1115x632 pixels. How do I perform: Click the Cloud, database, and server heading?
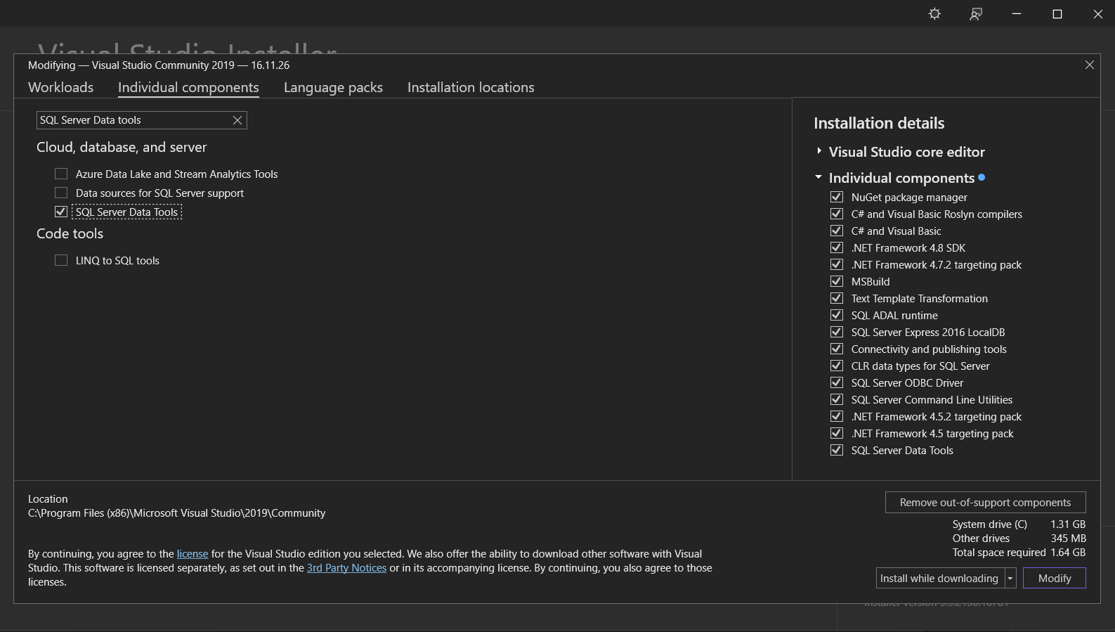[122, 147]
